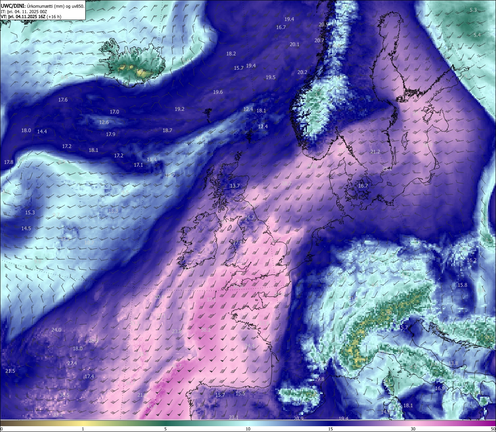
Task: Click the 13.8 value label
Action: pos(453,363)
